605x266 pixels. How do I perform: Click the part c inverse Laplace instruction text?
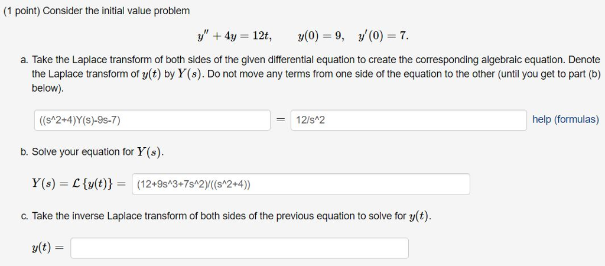pos(232,216)
